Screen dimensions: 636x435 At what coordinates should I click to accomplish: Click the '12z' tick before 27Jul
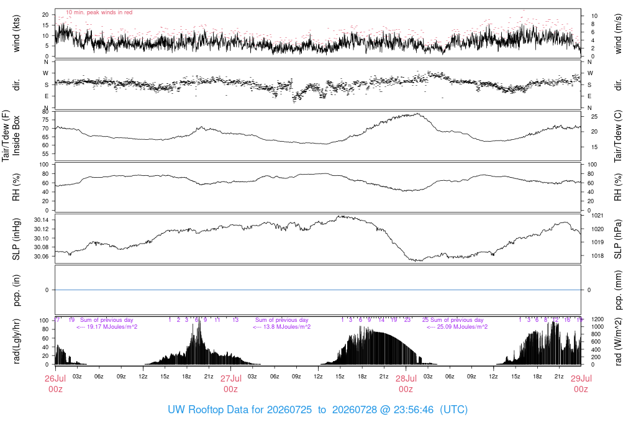tap(143, 377)
